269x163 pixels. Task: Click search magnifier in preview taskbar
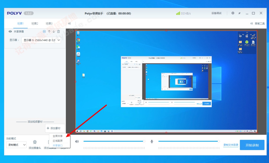(81, 131)
